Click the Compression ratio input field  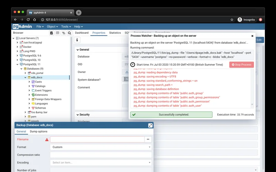point(101,155)
